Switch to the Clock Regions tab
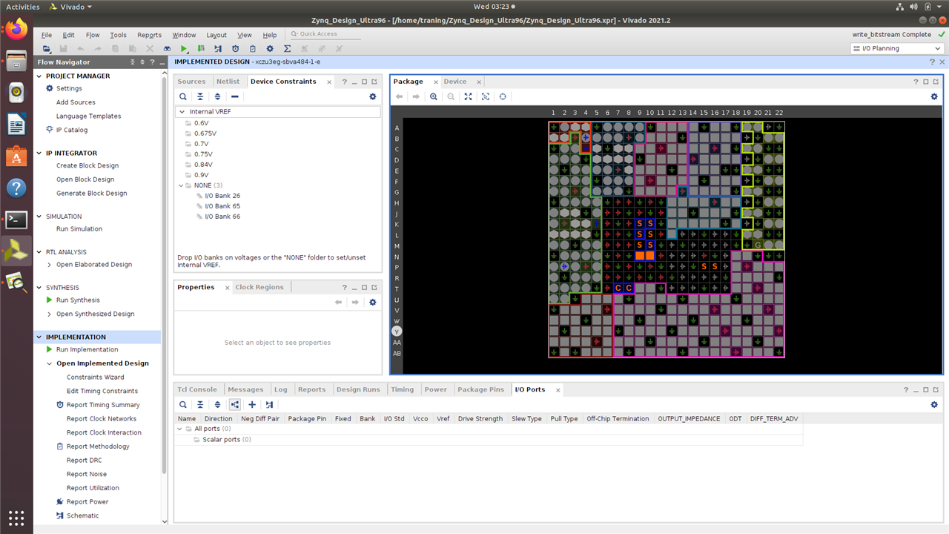 click(259, 287)
